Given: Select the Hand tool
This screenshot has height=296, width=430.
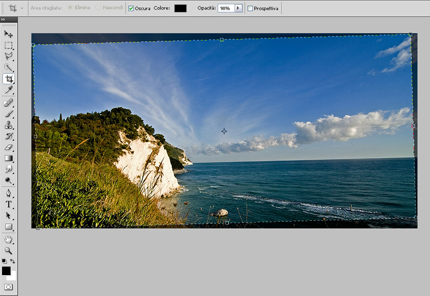Looking at the screenshot, I should (9, 239).
